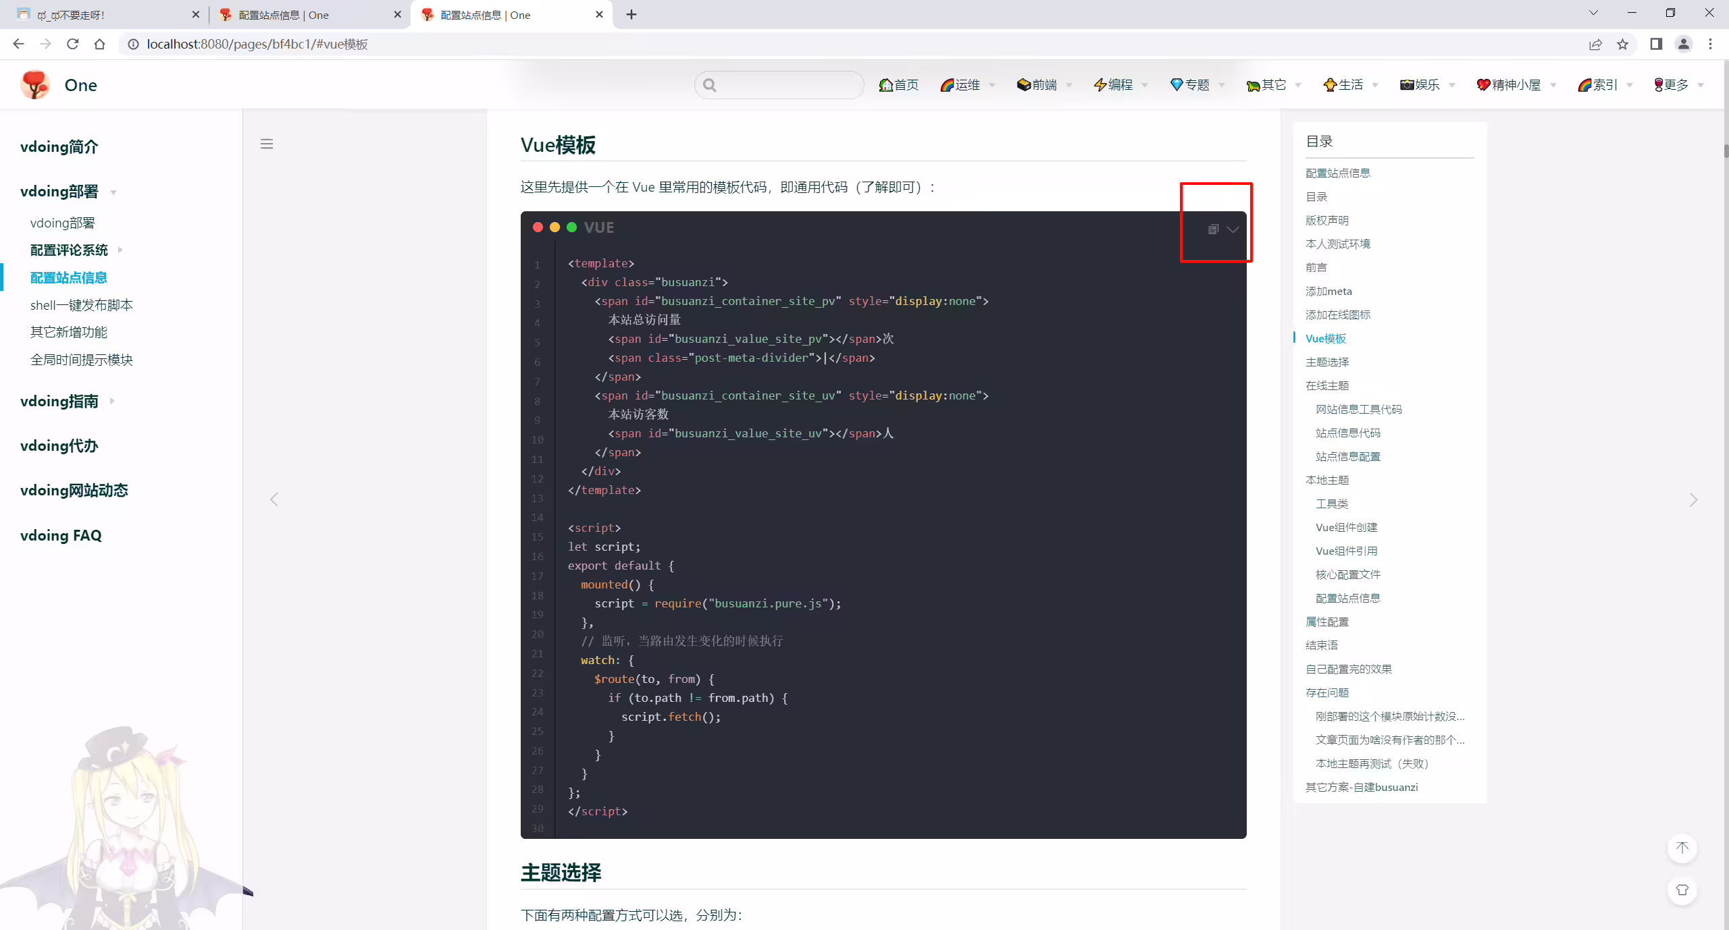The image size is (1729, 930).
Task: Open the shell一键发布脚本 sidebar link
Action: [82, 305]
